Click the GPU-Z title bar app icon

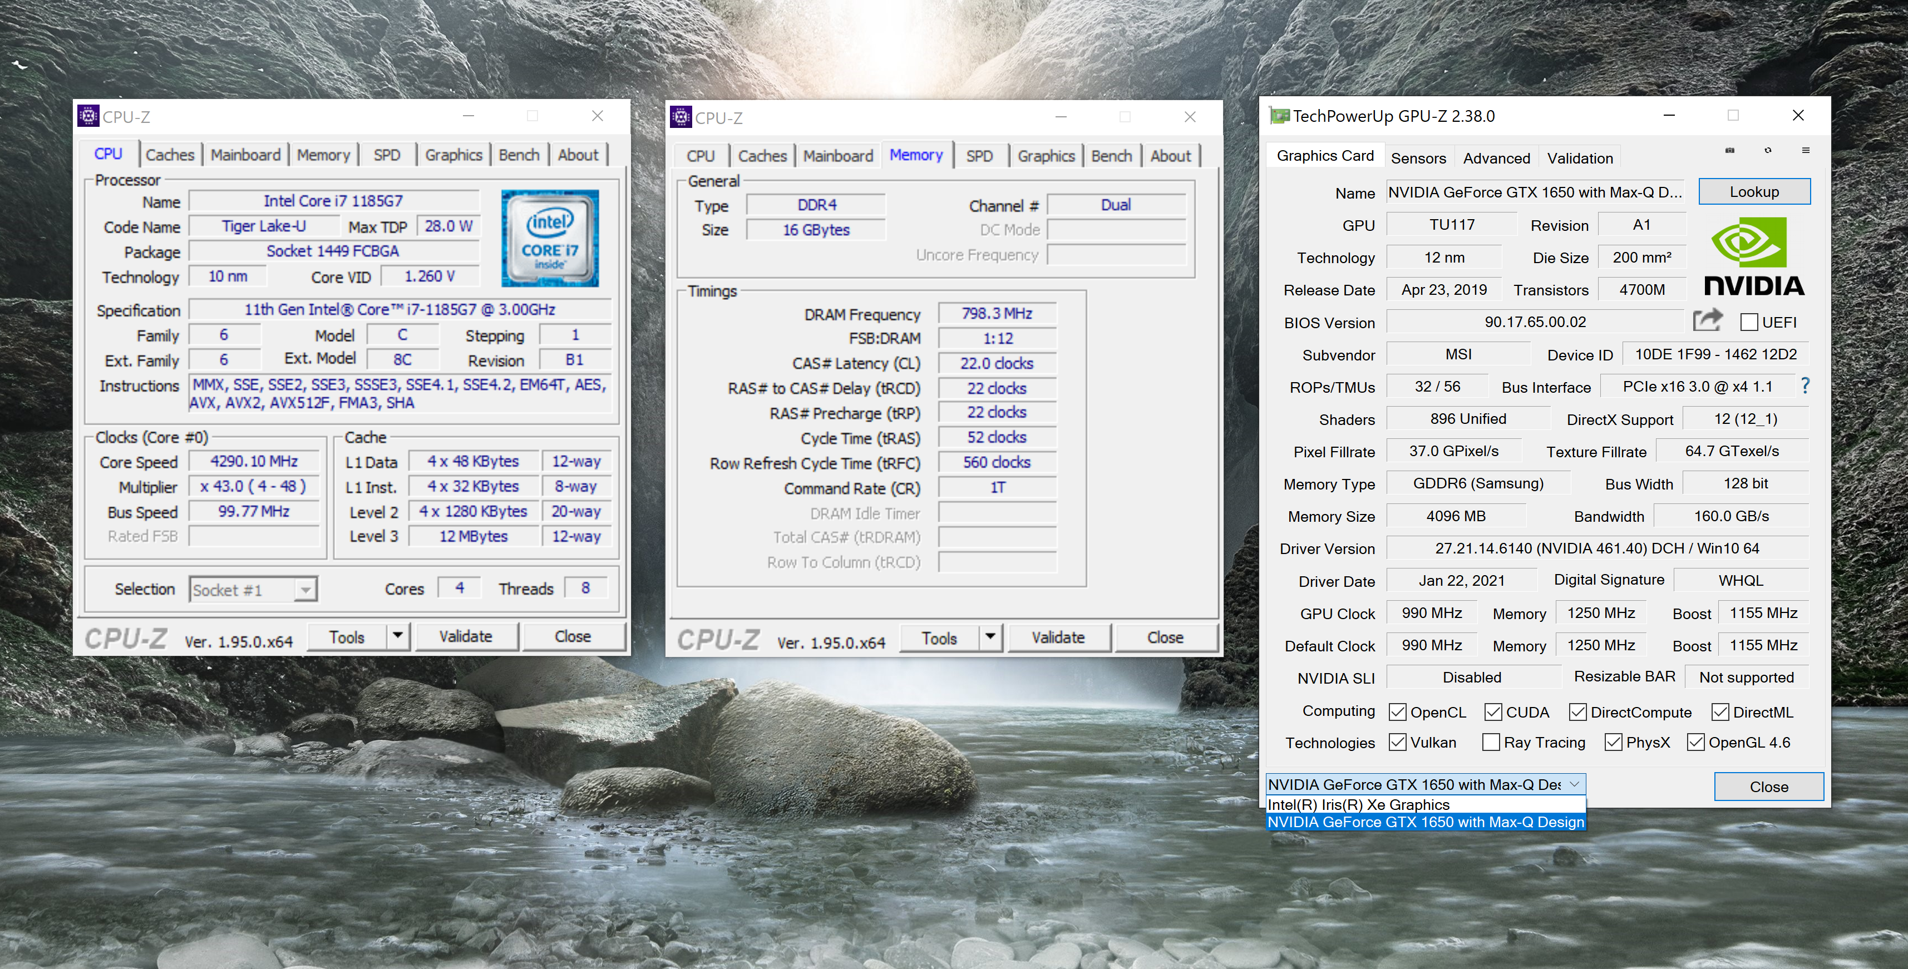tap(1279, 116)
